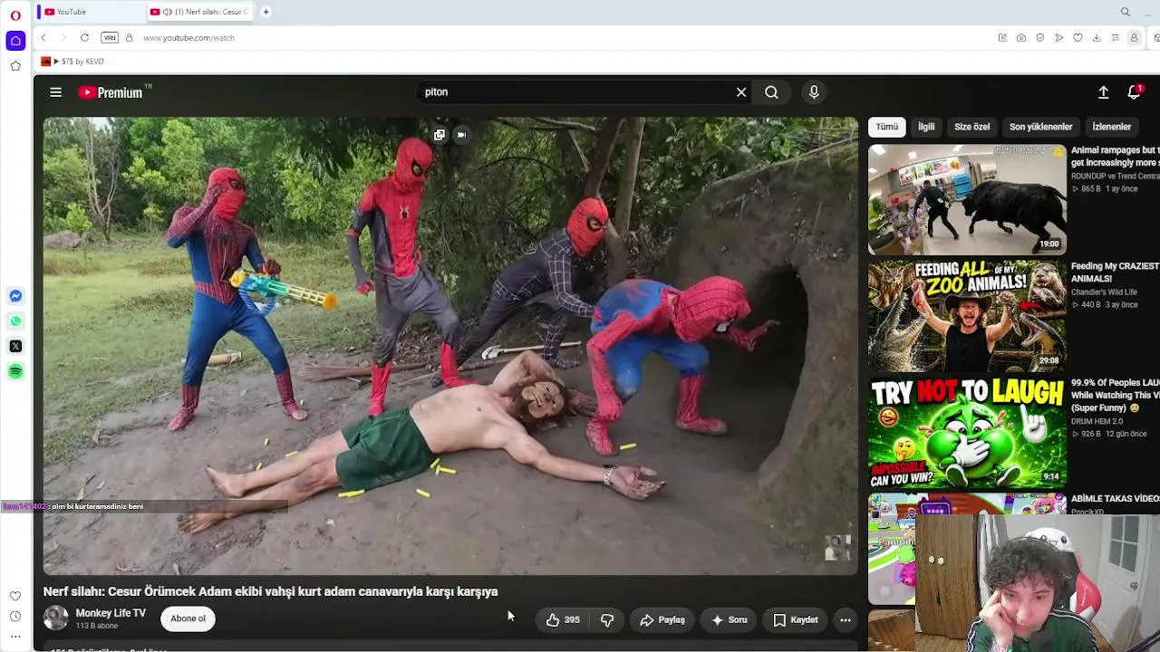The width and height of the screenshot is (1160, 652).
Task: Open the browser profile account icon
Action: click(1134, 37)
